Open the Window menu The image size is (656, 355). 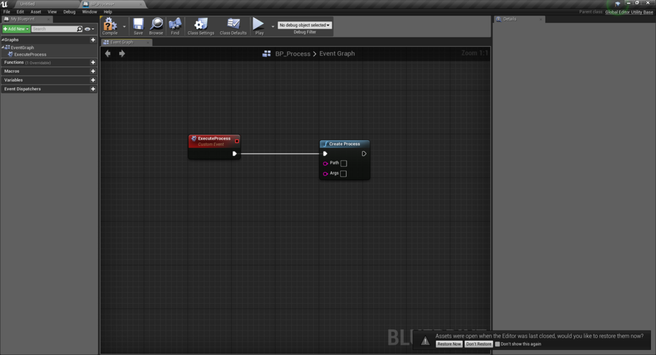pos(89,12)
